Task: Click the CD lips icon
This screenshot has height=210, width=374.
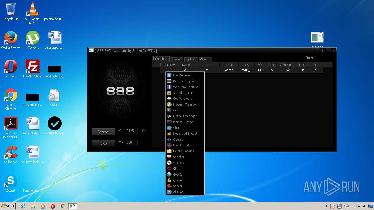Action: click(x=169, y=169)
